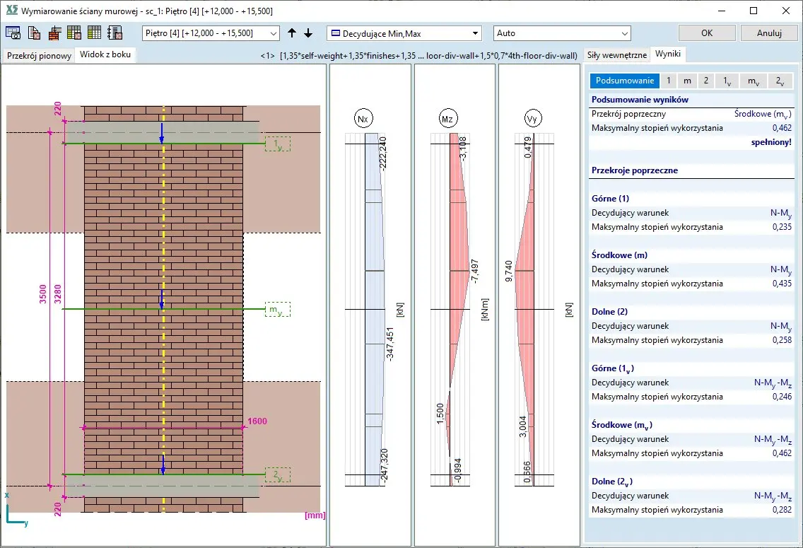Screen dimensions: 803x548
Task: Click the plain table grid toolbar icon
Action: 94,33
